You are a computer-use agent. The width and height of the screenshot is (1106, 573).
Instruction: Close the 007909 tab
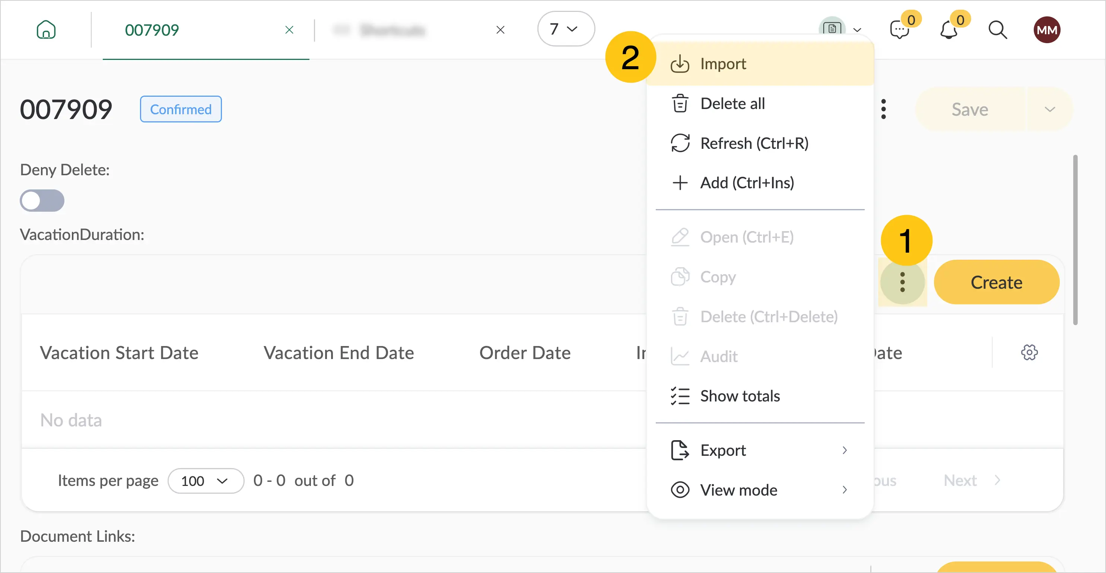pos(289,30)
